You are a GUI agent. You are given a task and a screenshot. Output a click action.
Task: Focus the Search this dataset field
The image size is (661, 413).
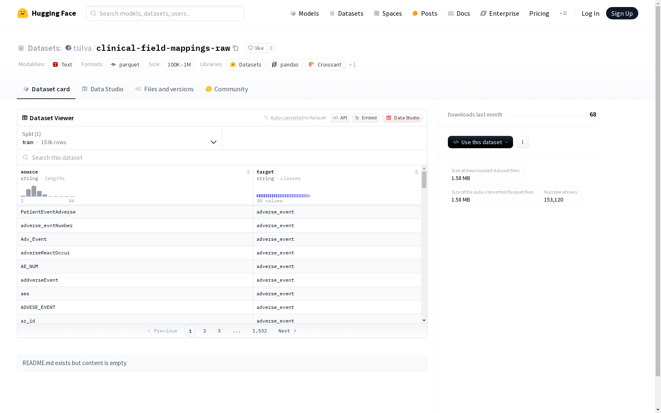coord(222,157)
